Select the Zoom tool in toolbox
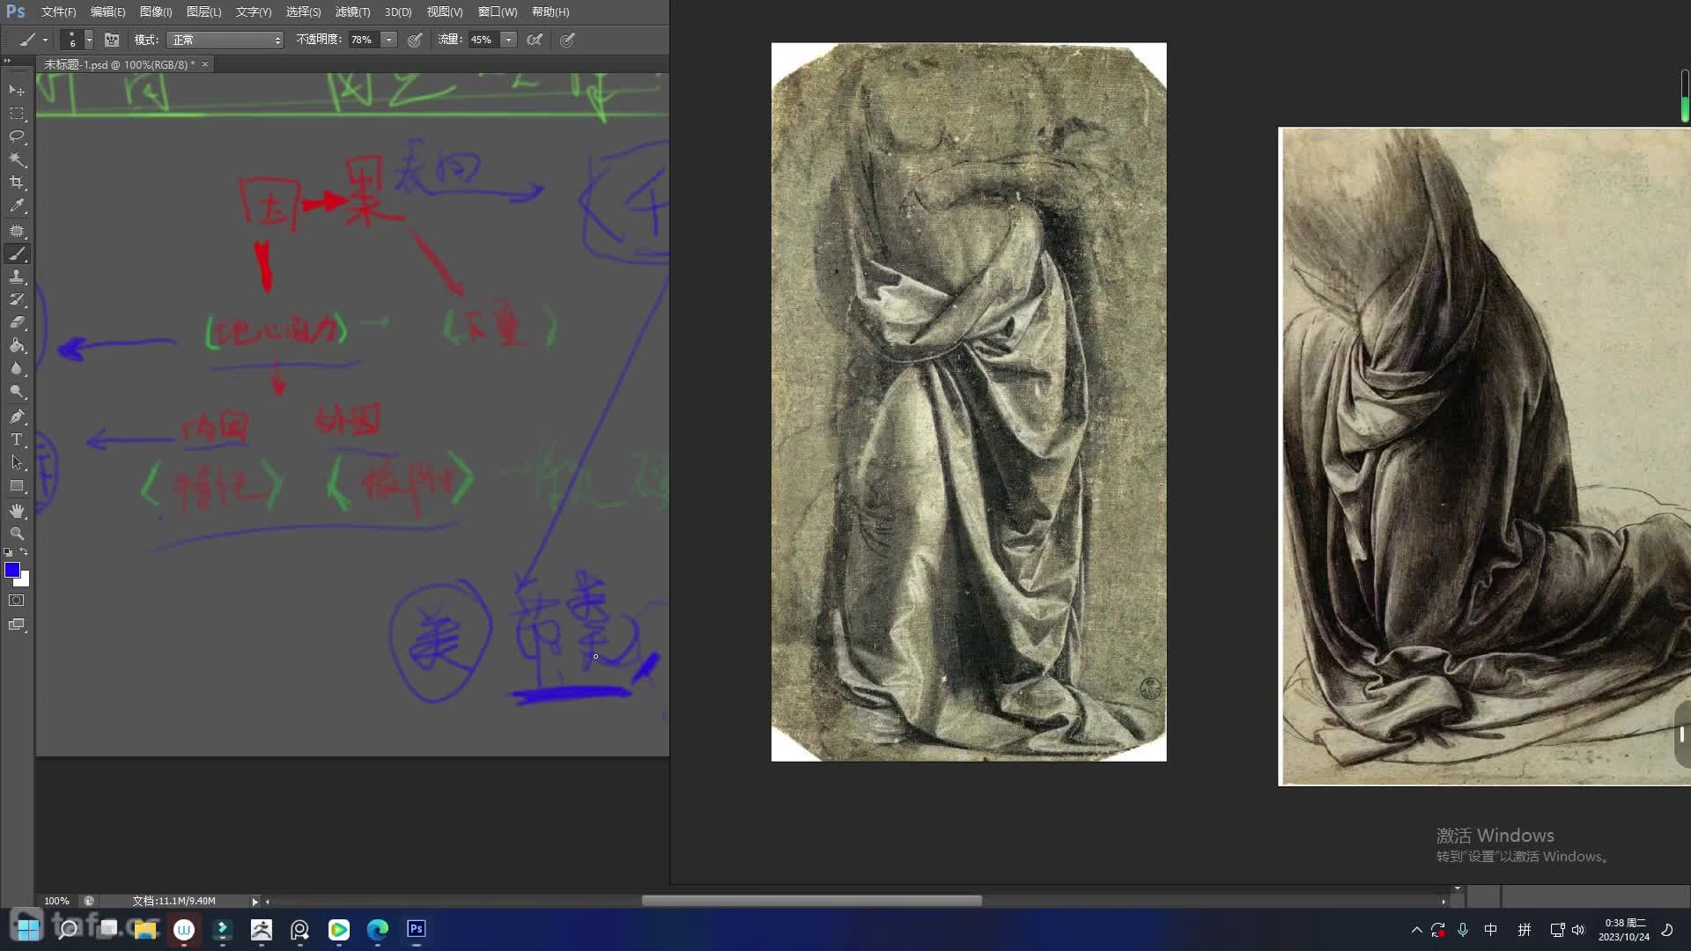1691x951 pixels. (17, 534)
